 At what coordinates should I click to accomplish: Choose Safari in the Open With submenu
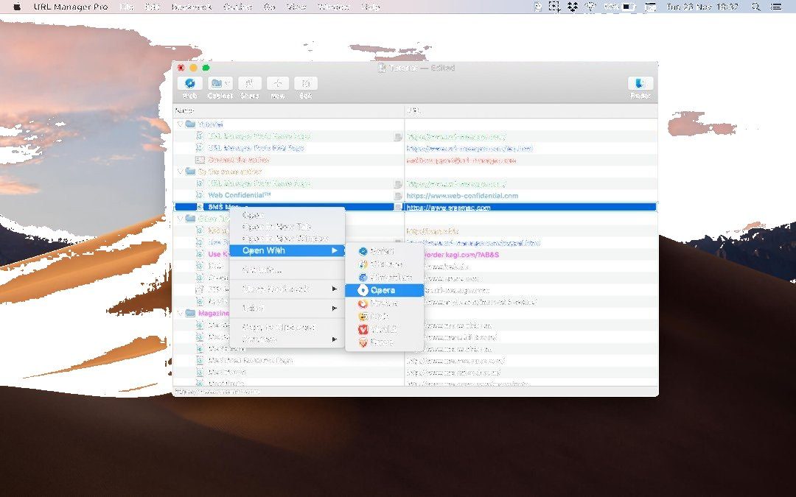(x=384, y=251)
